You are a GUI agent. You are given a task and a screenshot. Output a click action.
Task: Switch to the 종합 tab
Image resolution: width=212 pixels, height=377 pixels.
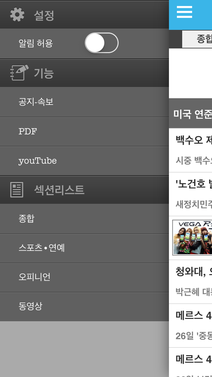pyautogui.click(x=197, y=39)
